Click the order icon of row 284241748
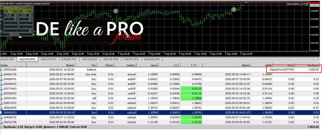The width and height of the screenshot is (322, 135). click(1, 122)
